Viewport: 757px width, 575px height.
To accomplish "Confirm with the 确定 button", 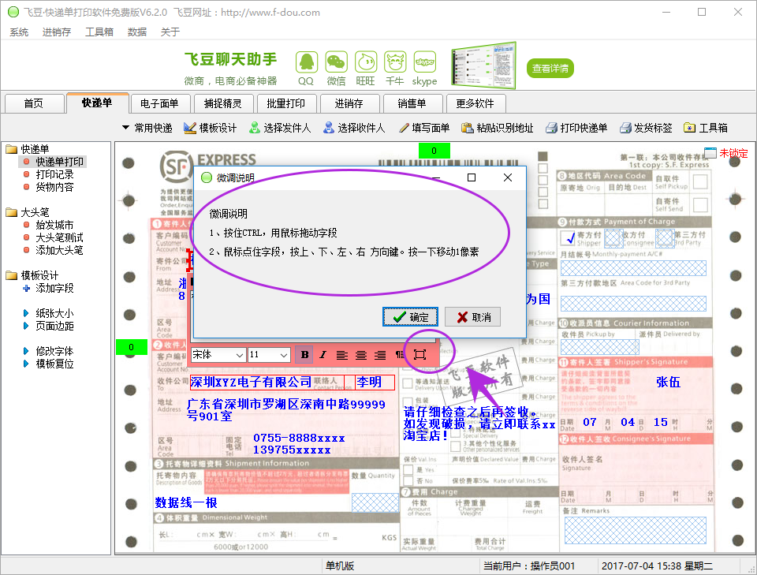I will click(x=410, y=317).
